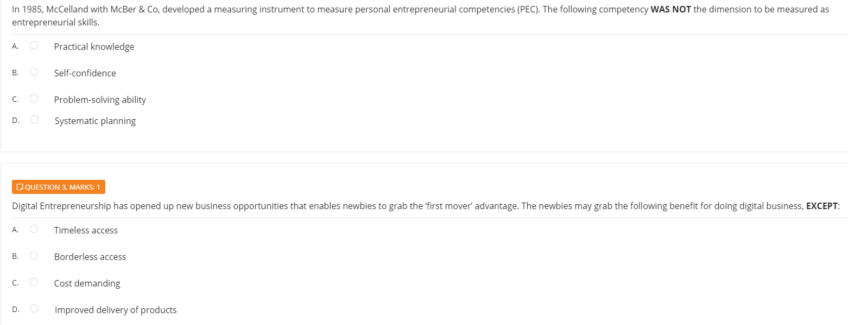This screenshot has width=848, height=325.
Task: Click the small icon in the Question 3 badge
Action: click(20, 187)
